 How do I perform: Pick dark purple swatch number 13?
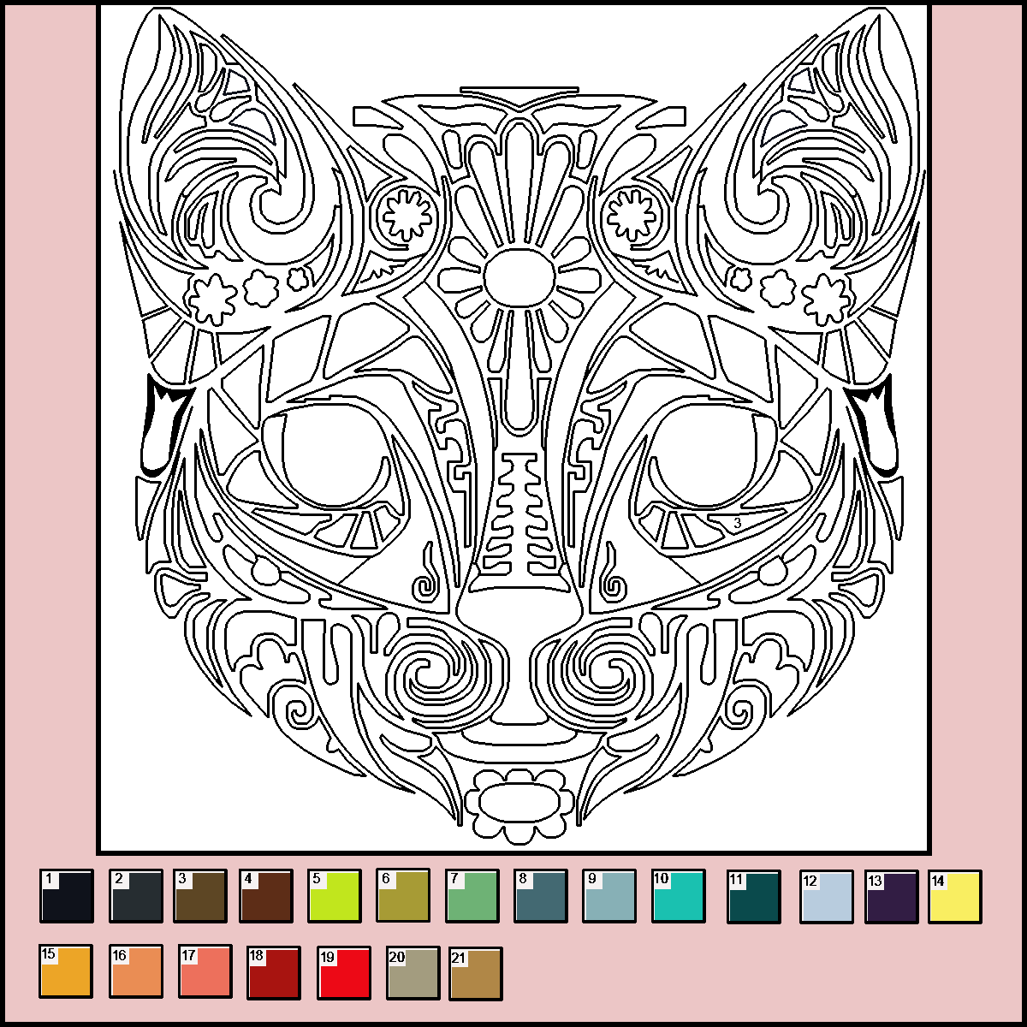(x=892, y=897)
